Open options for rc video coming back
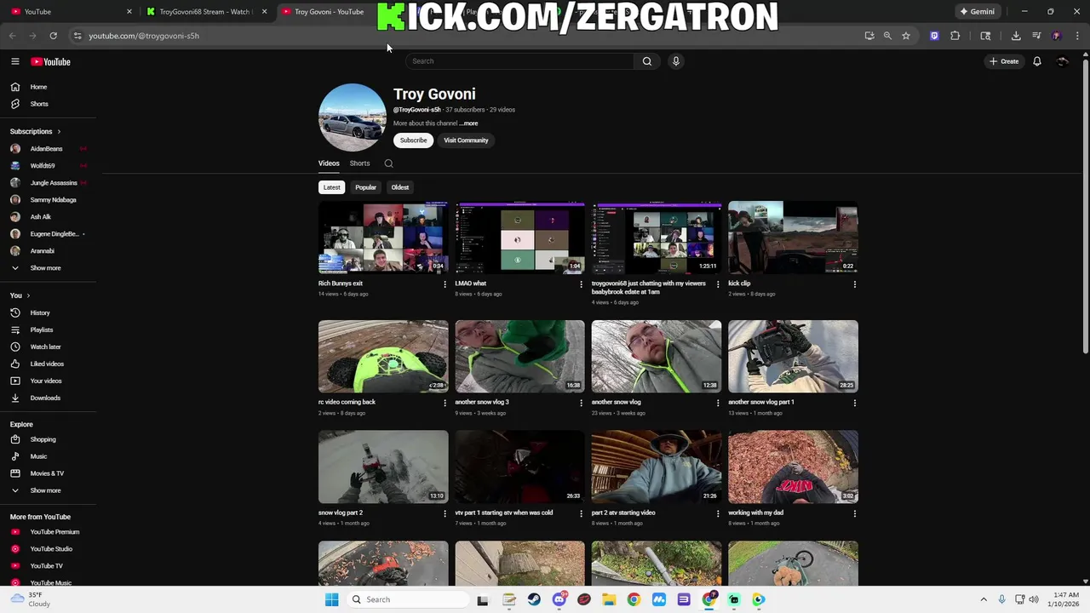The height and width of the screenshot is (613, 1090). [x=445, y=403]
